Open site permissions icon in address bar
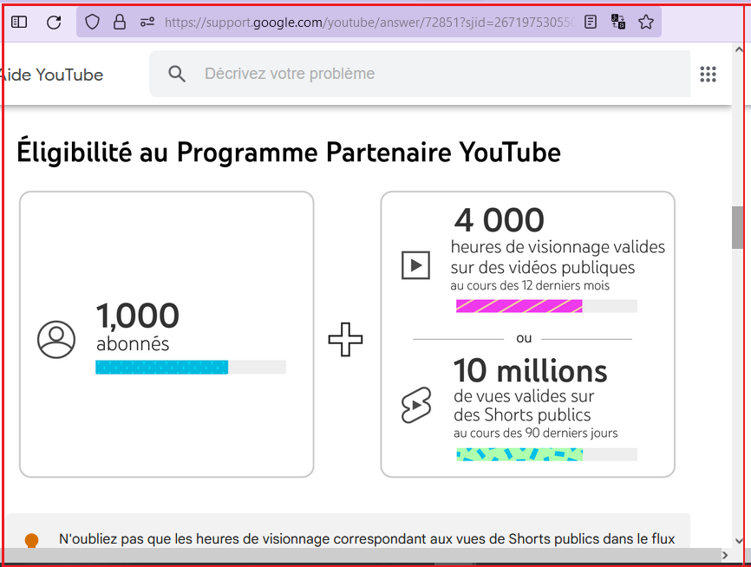Viewport: 751px width, 567px height. click(x=147, y=23)
